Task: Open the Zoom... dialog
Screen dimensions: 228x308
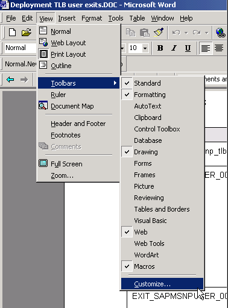Action: (x=79, y=175)
